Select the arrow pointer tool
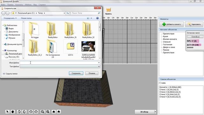 coord(7,111)
